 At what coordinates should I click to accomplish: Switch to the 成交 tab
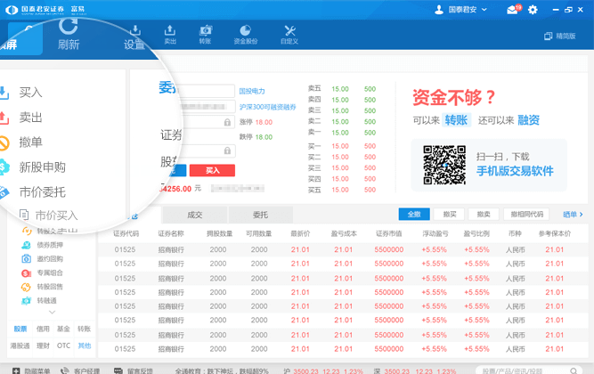click(x=195, y=215)
